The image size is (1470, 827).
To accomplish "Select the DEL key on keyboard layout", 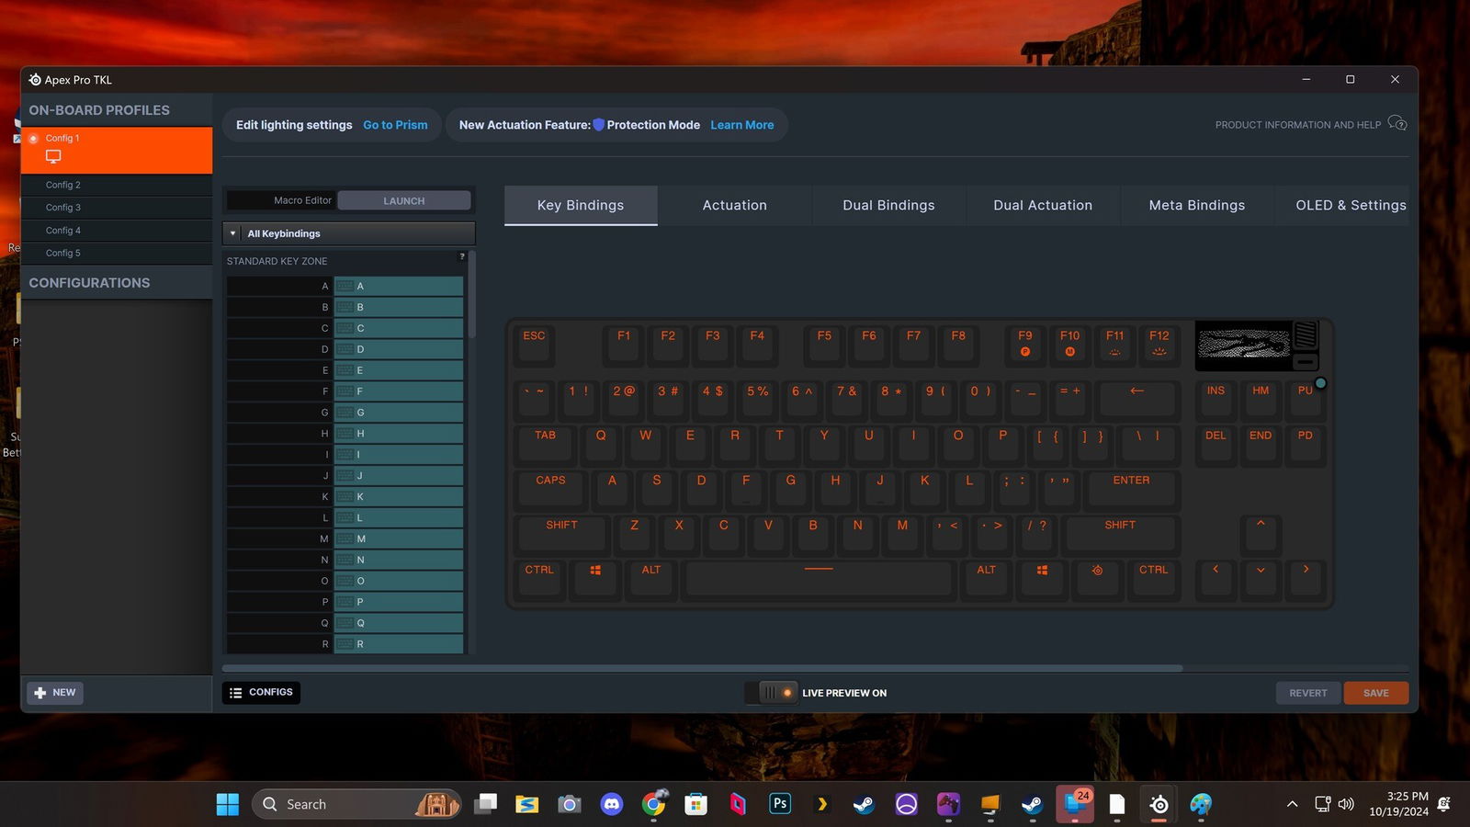I will click(x=1216, y=444).
